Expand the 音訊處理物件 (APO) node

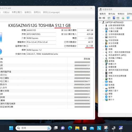103,55
